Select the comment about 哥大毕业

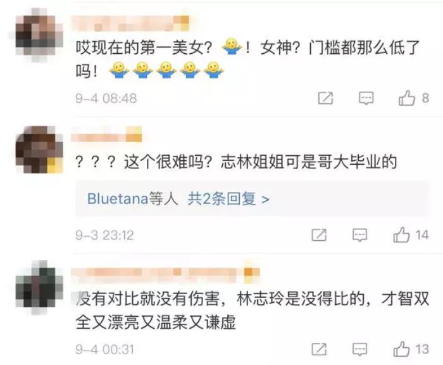pos(236,162)
